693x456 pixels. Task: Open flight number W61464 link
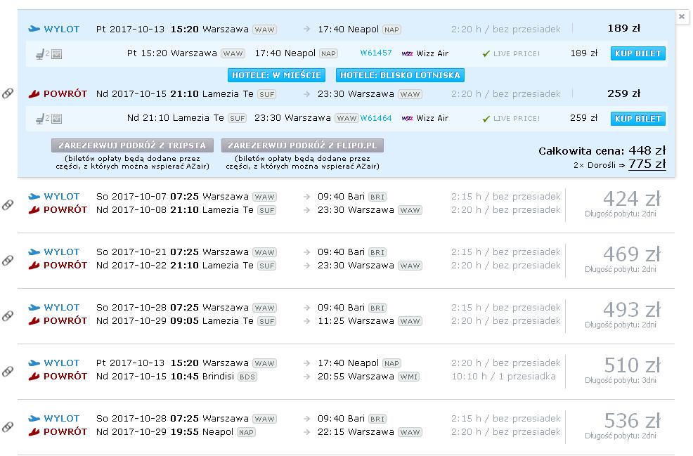376,118
